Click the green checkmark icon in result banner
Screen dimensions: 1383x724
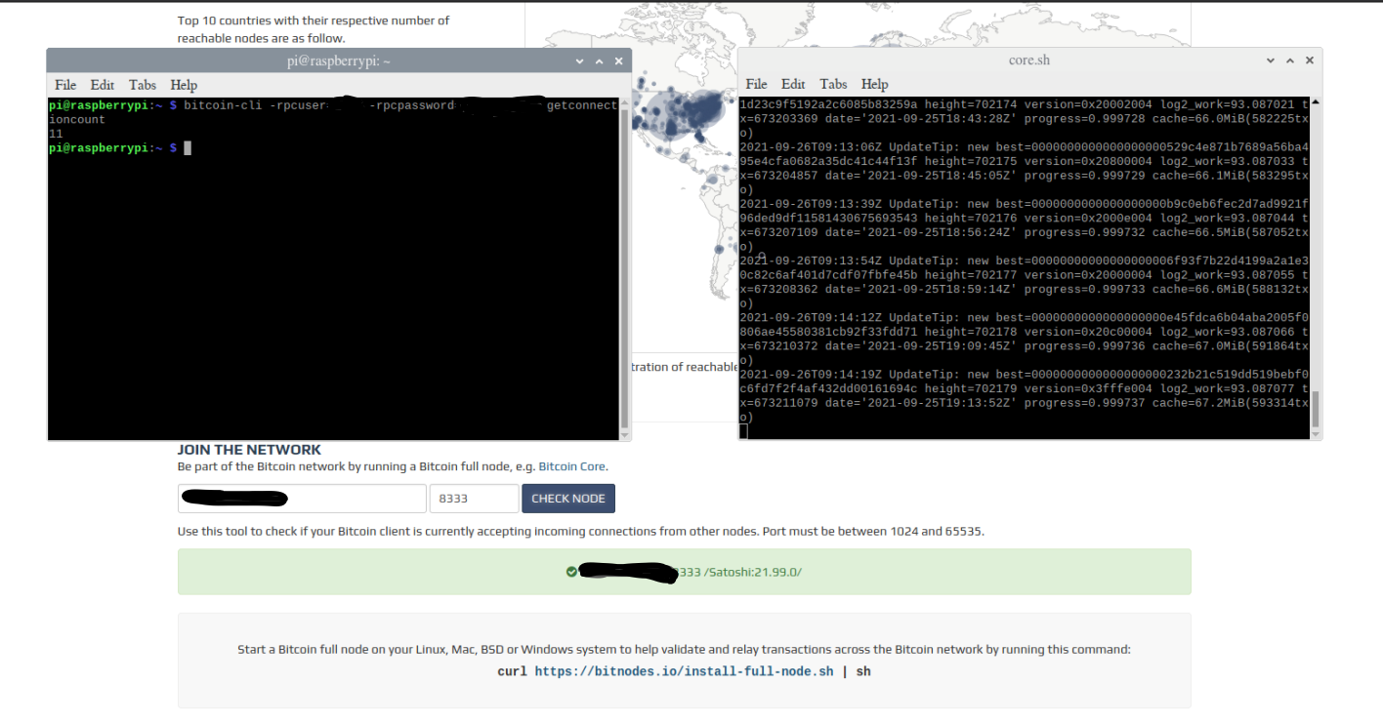[571, 572]
